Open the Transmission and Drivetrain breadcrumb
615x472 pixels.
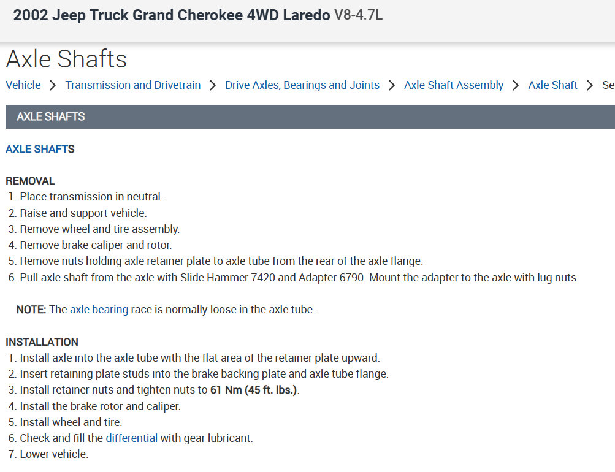point(133,85)
